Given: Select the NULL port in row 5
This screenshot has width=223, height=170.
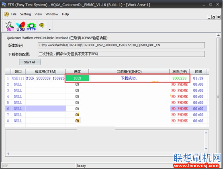Looking at the screenshot, I should coord(18,103).
